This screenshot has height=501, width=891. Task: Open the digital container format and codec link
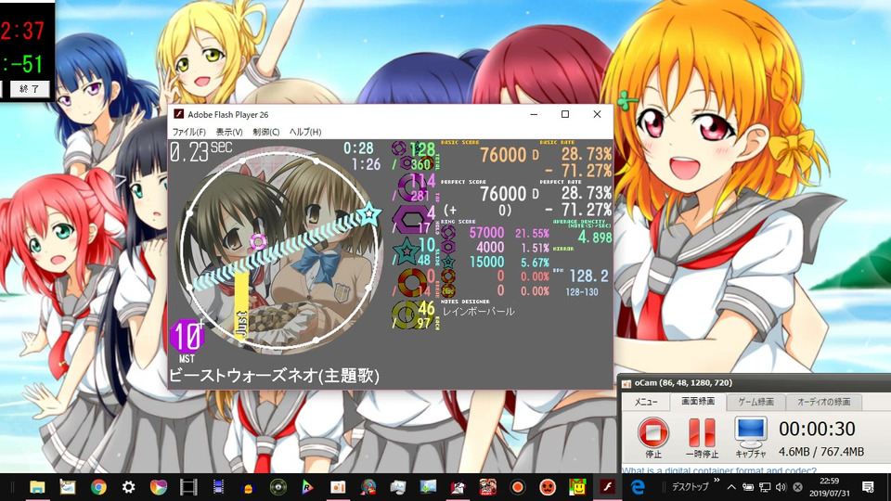(718, 470)
